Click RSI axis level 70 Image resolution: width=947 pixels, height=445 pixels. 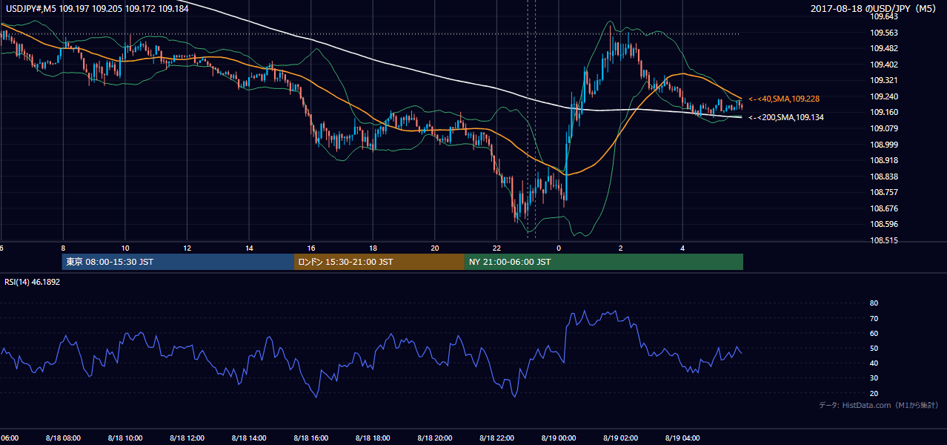click(874, 318)
